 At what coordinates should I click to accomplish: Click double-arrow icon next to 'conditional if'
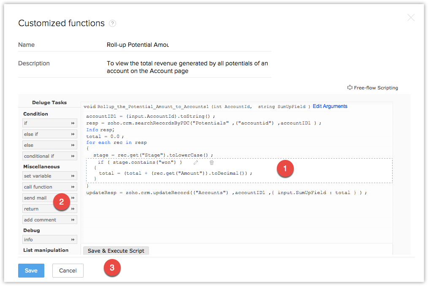point(73,156)
